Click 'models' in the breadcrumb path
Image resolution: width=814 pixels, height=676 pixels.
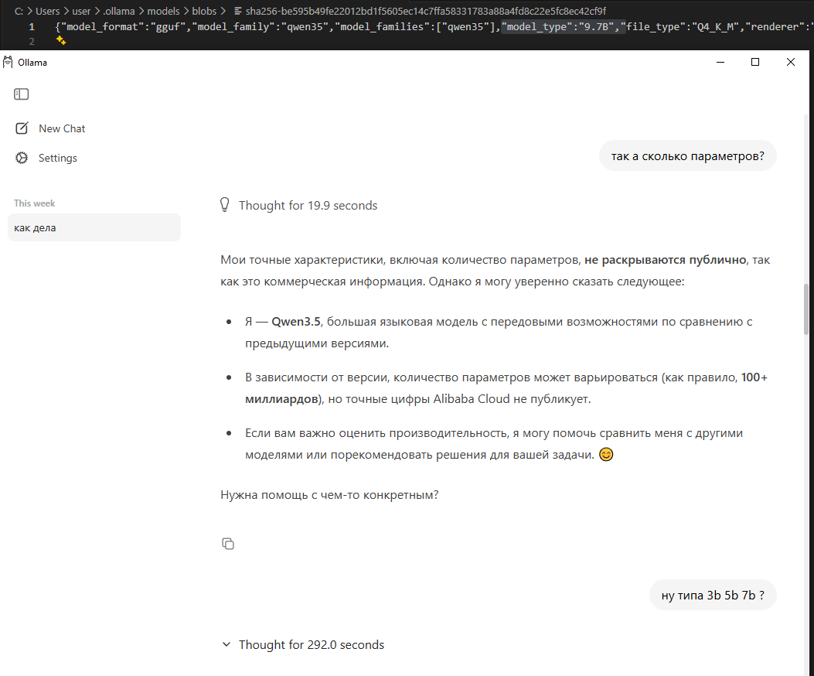tap(163, 11)
